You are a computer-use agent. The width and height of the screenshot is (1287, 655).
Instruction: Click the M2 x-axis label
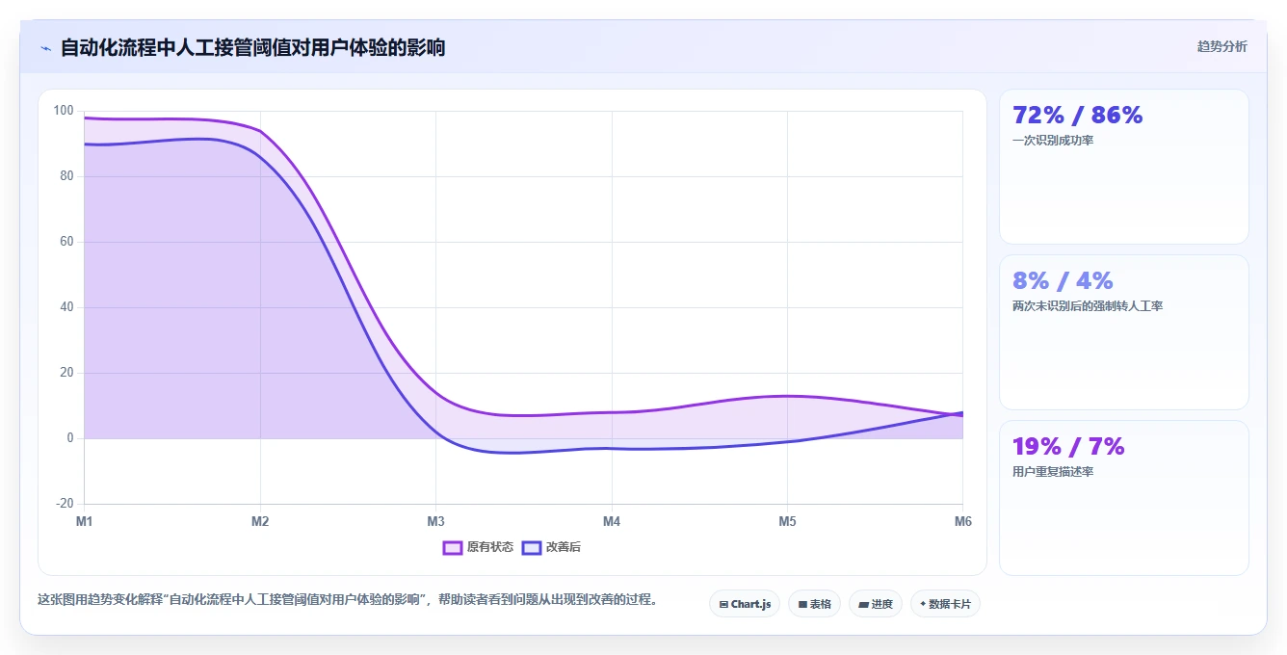(260, 521)
